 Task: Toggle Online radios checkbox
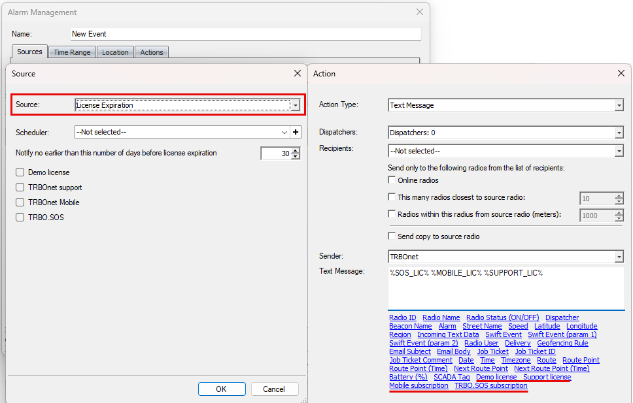pyautogui.click(x=392, y=180)
